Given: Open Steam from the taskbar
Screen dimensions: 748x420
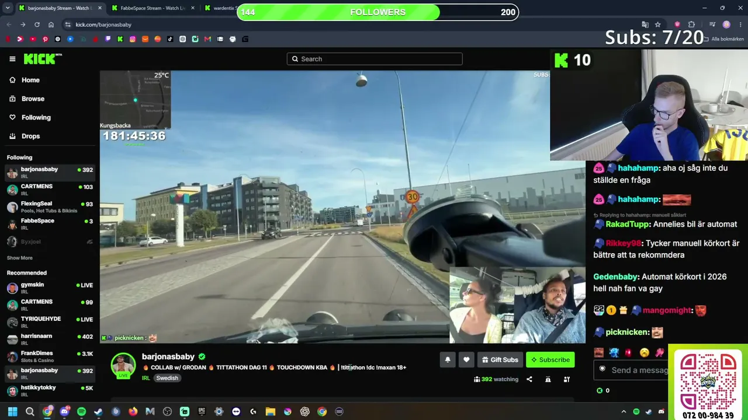Looking at the screenshot, I should coord(98,411).
